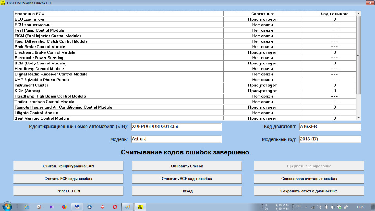Launch Opera browser from the taskbar
The image size is (375, 211).
(x=115, y=207)
